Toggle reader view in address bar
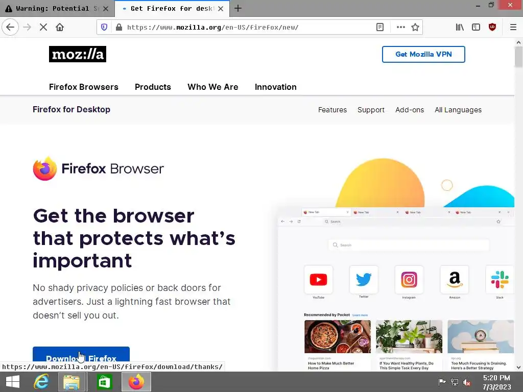This screenshot has height=392, width=523. [380, 27]
